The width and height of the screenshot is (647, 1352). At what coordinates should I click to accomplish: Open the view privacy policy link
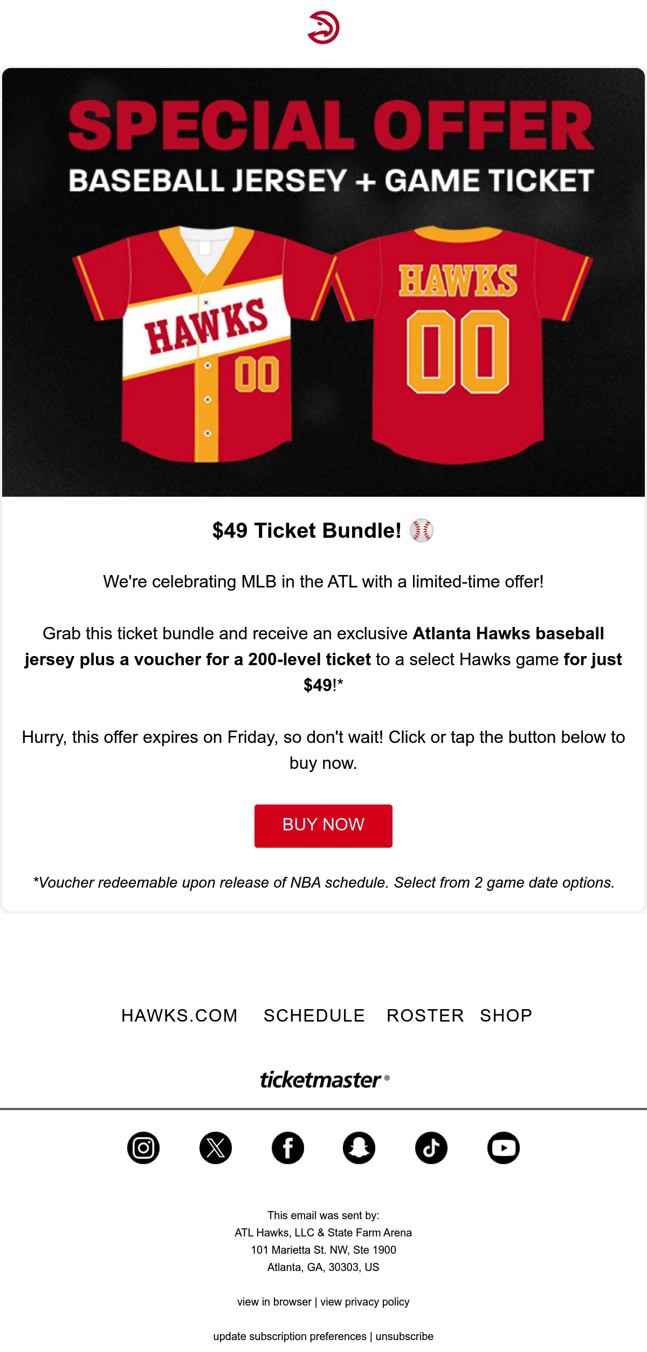coord(365,1302)
